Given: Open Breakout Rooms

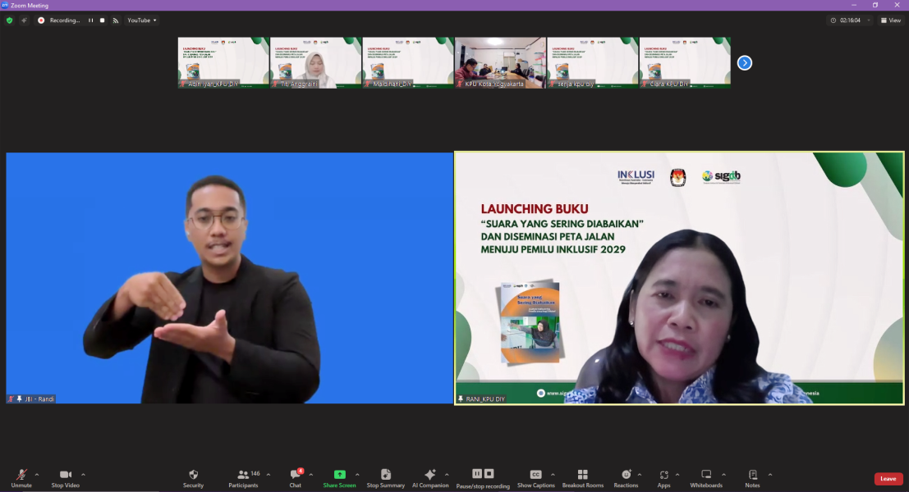Looking at the screenshot, I should click(x=582, y=477).
